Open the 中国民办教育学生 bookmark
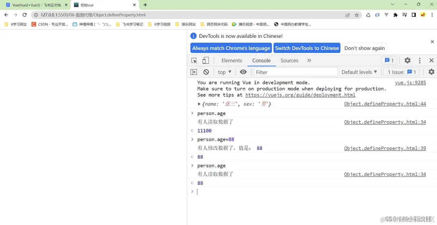This screenshot has height=225, width=437. pyautogui.click(x=293, y=24)
